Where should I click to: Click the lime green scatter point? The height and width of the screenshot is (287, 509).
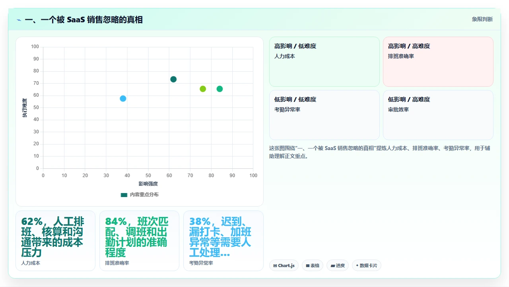203,89
